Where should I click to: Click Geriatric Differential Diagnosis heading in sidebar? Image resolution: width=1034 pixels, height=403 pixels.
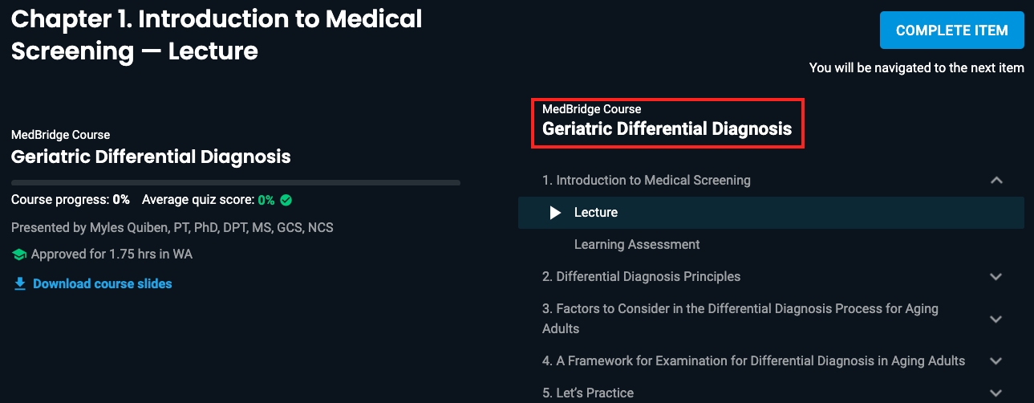click(667, 128)
